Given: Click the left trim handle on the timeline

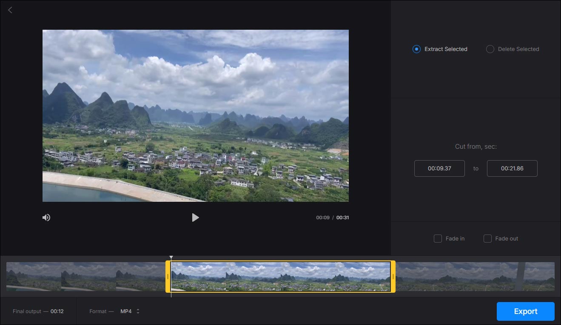Looking at the screenshot, I should pos(168,276).
